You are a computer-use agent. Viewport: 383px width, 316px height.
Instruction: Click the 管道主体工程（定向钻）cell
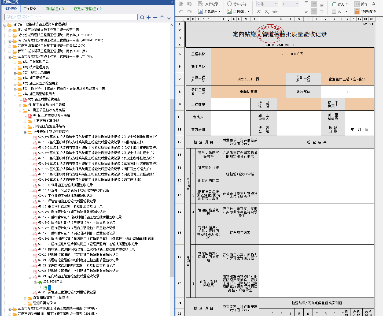[x=347, y=79]
